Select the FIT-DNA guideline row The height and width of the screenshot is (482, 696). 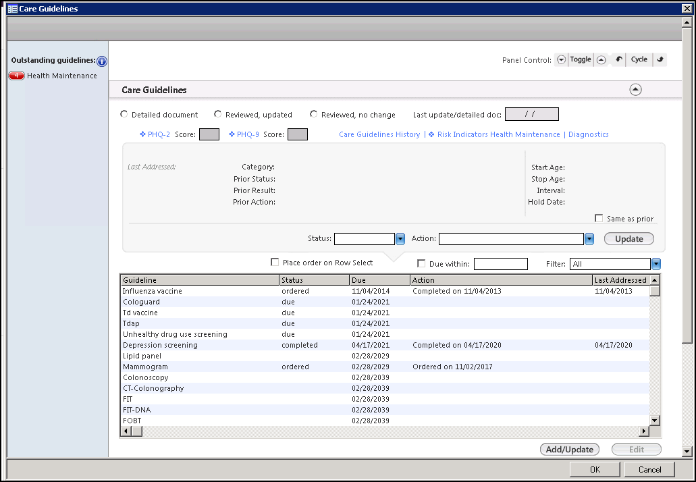(385, 410)
